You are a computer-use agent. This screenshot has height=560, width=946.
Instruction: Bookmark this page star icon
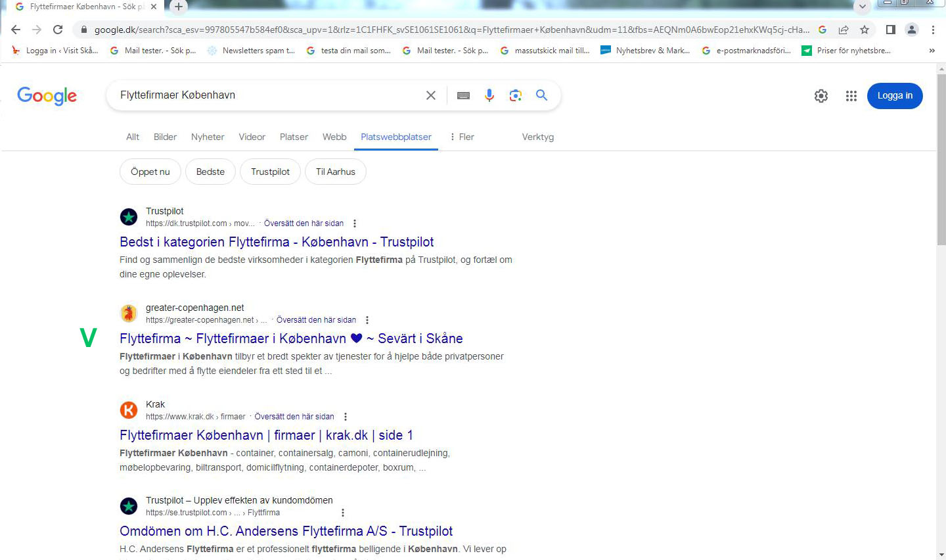(x=865, y=30)
